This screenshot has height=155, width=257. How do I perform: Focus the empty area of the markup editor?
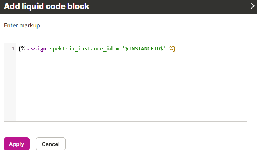[x=132, y=87]
